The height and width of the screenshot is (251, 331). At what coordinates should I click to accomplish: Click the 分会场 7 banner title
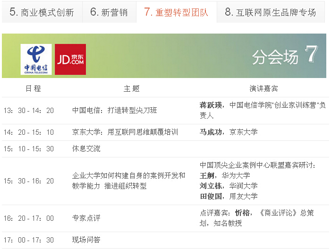click(x=285, y=56)
